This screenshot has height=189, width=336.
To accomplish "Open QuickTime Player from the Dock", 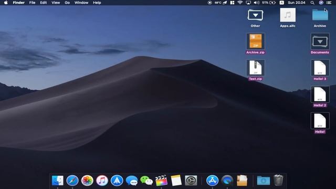I will (x=227, y=181).
